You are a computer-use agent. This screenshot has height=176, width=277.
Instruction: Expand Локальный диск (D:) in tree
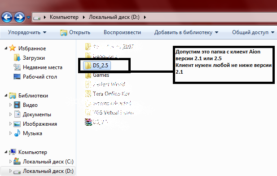tap(10, 171)
